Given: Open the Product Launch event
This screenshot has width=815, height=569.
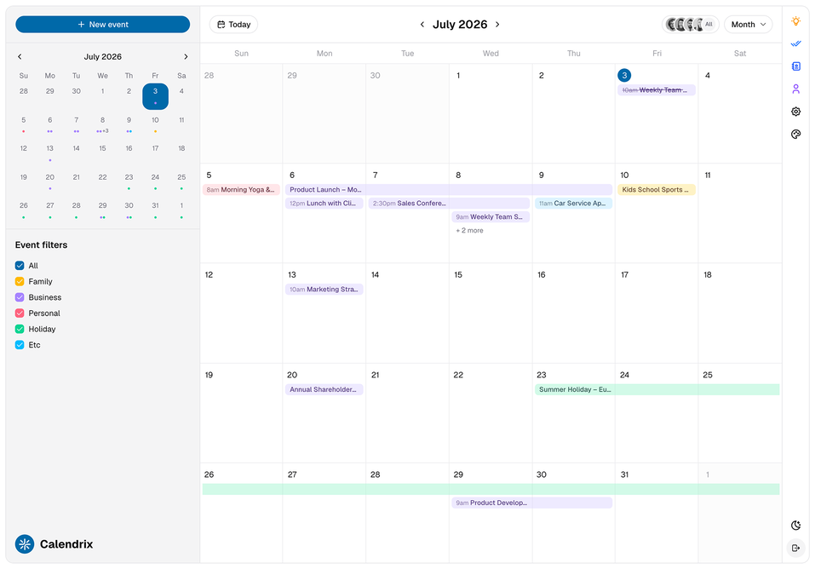Looking at the screenshot, I should 449,190.
